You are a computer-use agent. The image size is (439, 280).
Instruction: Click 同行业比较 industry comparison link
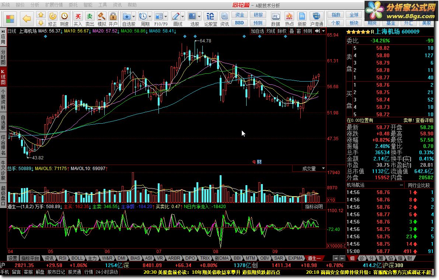(x=419, y=185)
